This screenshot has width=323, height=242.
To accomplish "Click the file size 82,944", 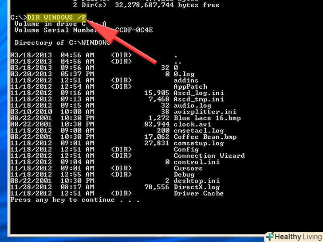I will click(x=157, y=124).
